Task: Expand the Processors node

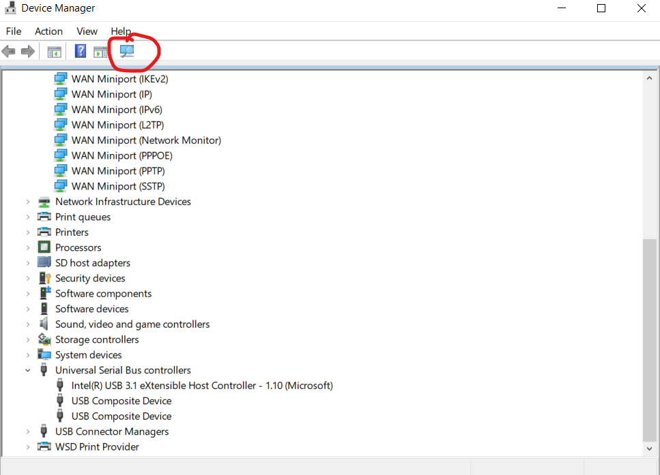Action: click(x=28, y=247)
